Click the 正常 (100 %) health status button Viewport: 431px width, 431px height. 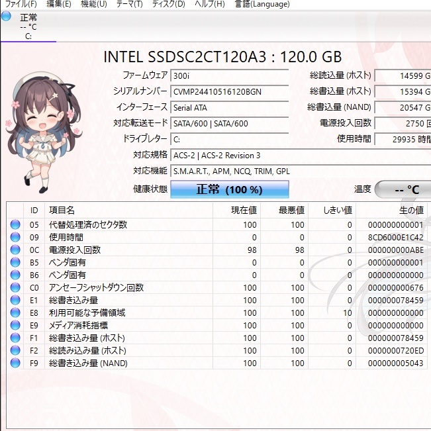(230, 189)
